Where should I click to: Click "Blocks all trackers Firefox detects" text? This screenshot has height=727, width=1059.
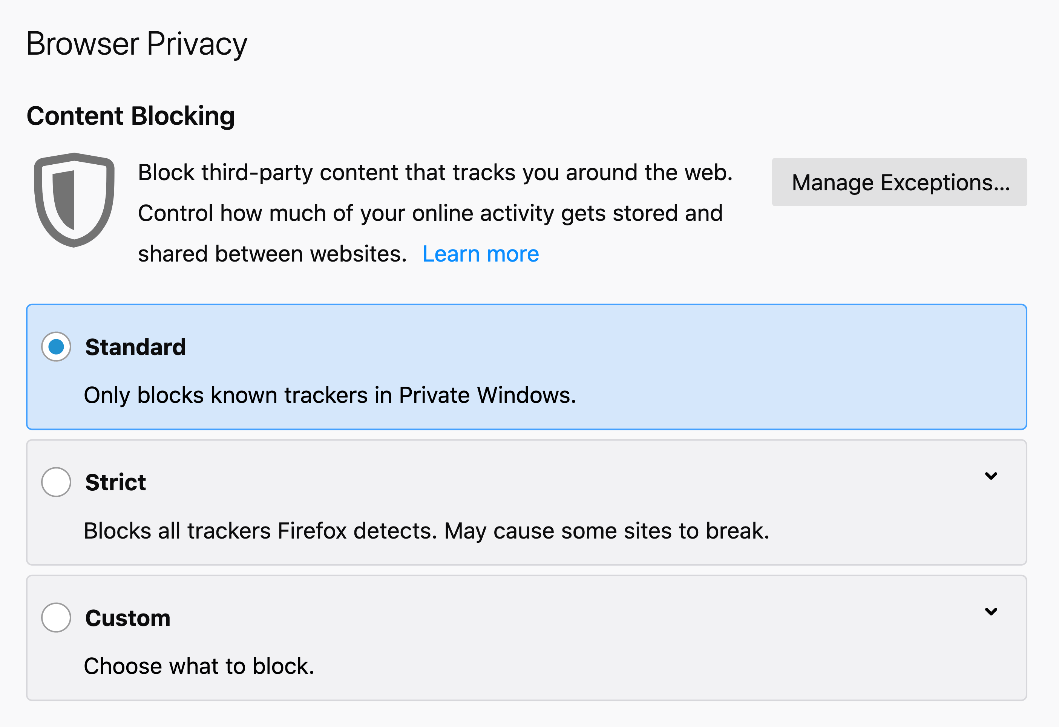click(426, 531)
